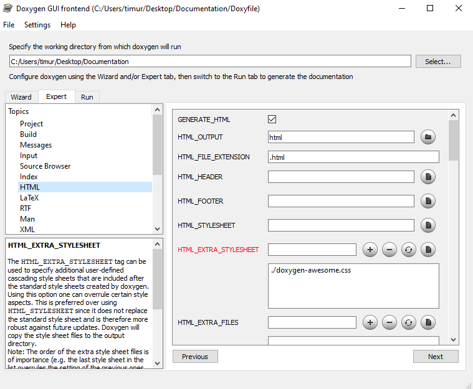
Task: Click the Topics list scrollbar thumb
Action: point(157,145)
